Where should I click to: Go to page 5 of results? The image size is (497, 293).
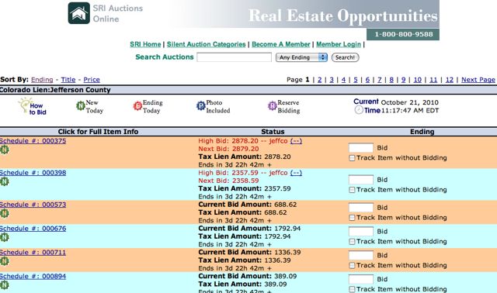[356, 80]
